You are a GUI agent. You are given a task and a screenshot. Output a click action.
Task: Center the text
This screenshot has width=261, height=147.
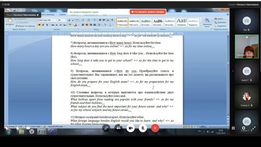pyautogui.click(x=87, y=25)
